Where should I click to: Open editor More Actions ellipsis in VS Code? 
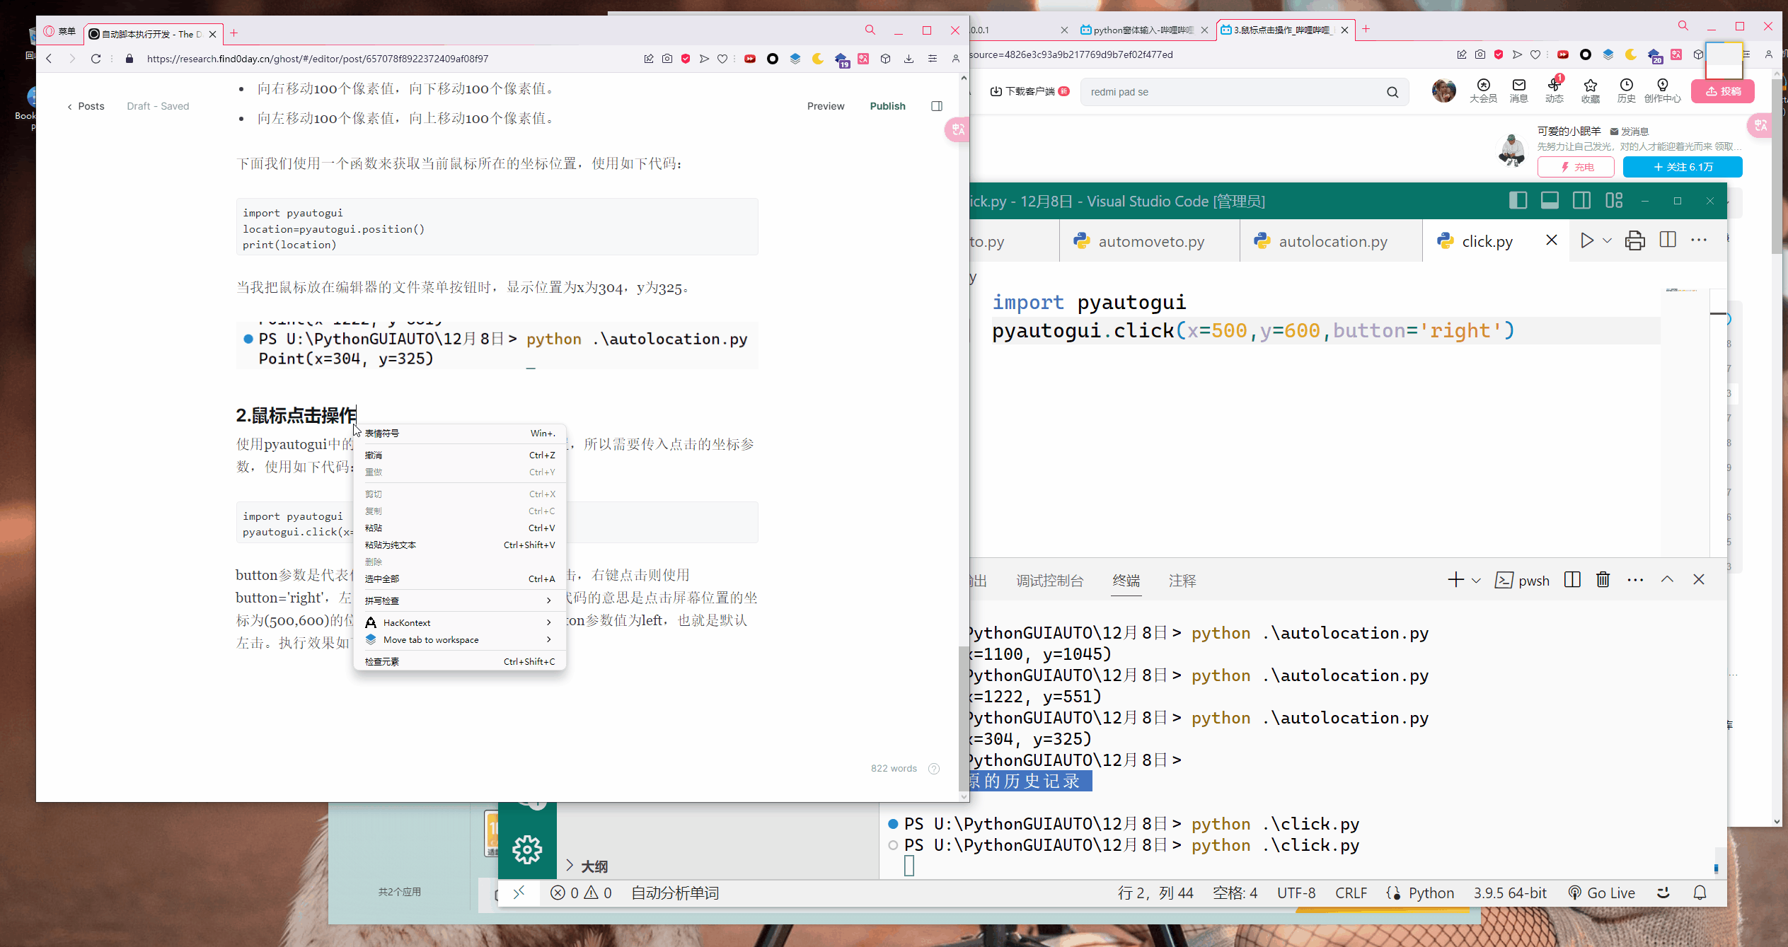click(1699, 240)
